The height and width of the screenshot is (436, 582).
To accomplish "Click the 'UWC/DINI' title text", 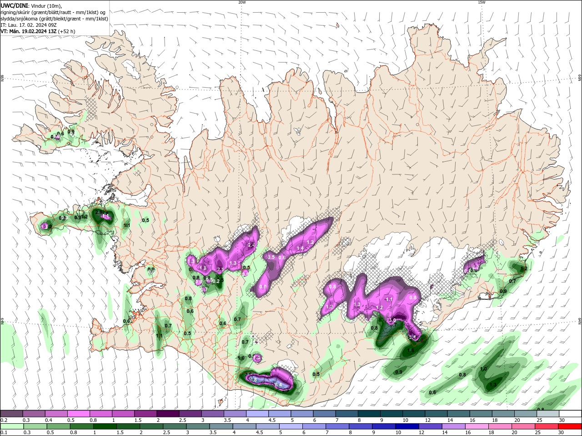I will click(14, 5).
